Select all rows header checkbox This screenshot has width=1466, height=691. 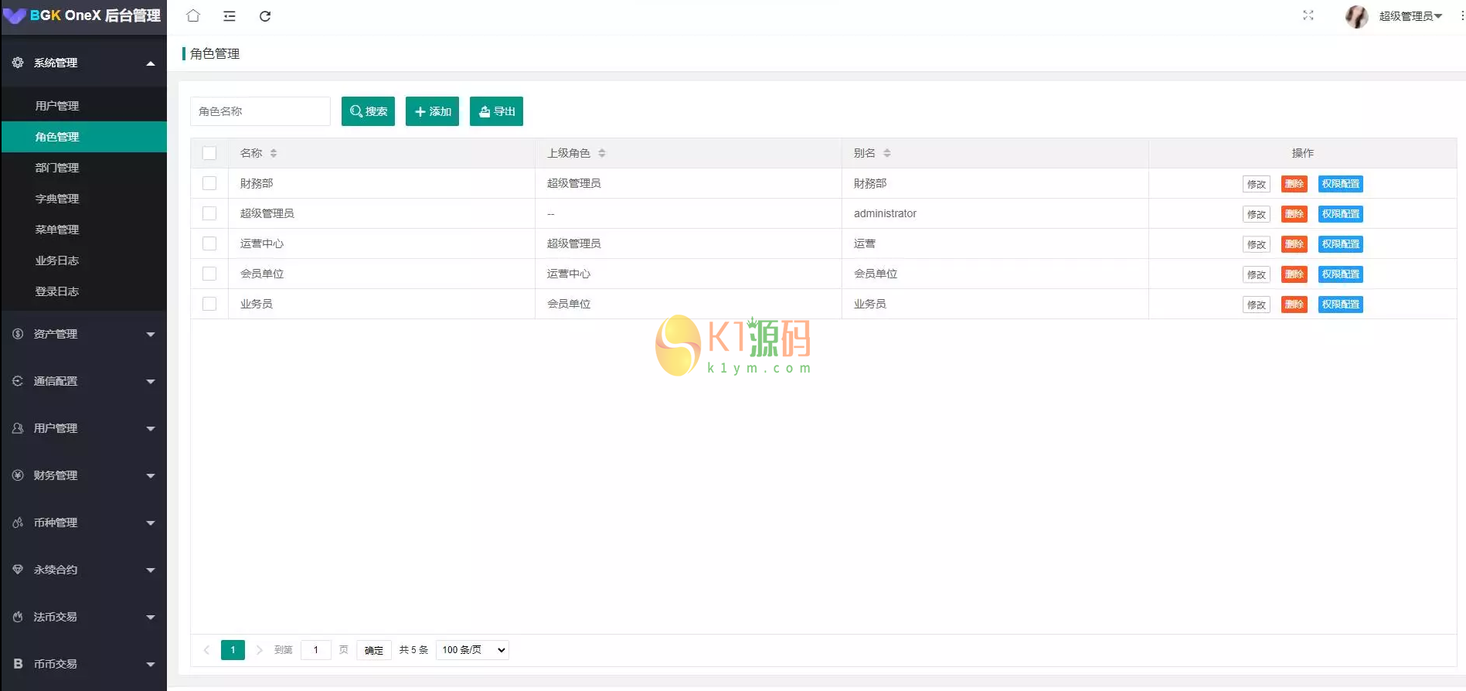[209, 153]
